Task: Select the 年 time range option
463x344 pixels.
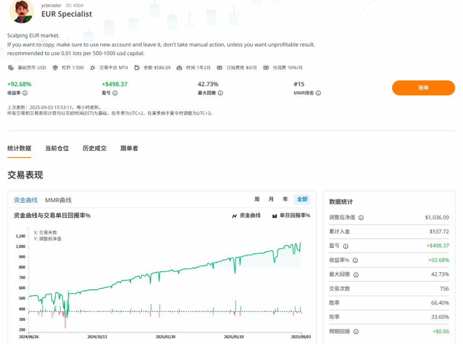Action: pyautogui.click(x=285, y=199)
